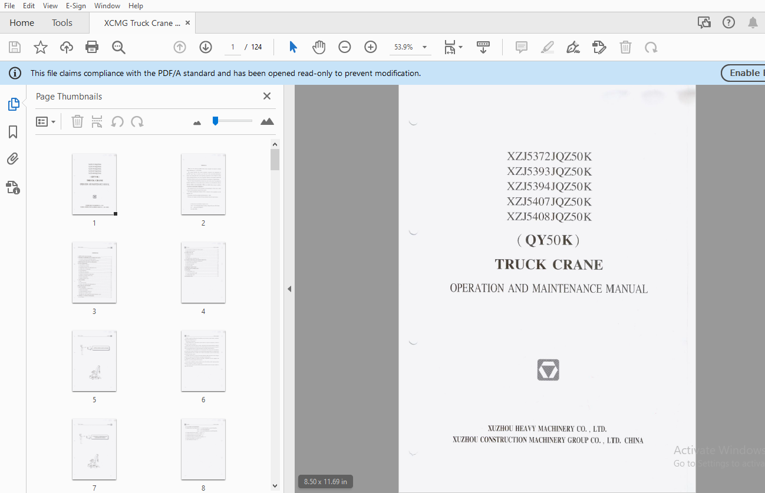The width and height of the screenshot is (765, 493).
Task: Click the thumbnail size slider
Action: (x=232, y=121)
